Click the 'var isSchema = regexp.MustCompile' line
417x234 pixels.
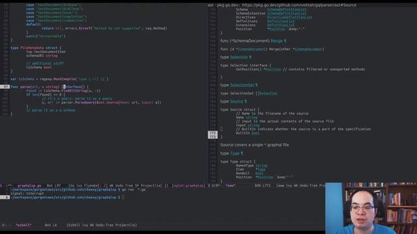59,79
